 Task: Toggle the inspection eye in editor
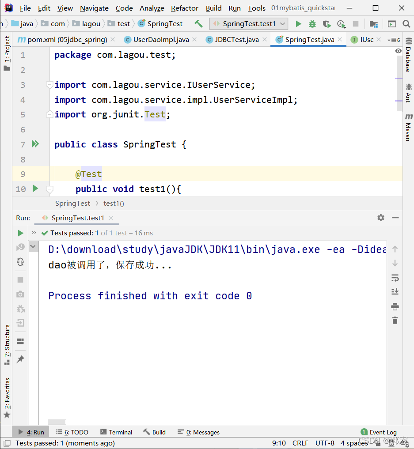pyautogui.click(x=398, y=51)
